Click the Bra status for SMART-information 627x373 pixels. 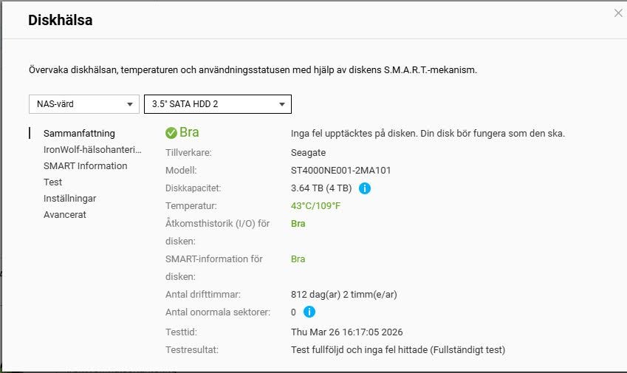(298, 259)
